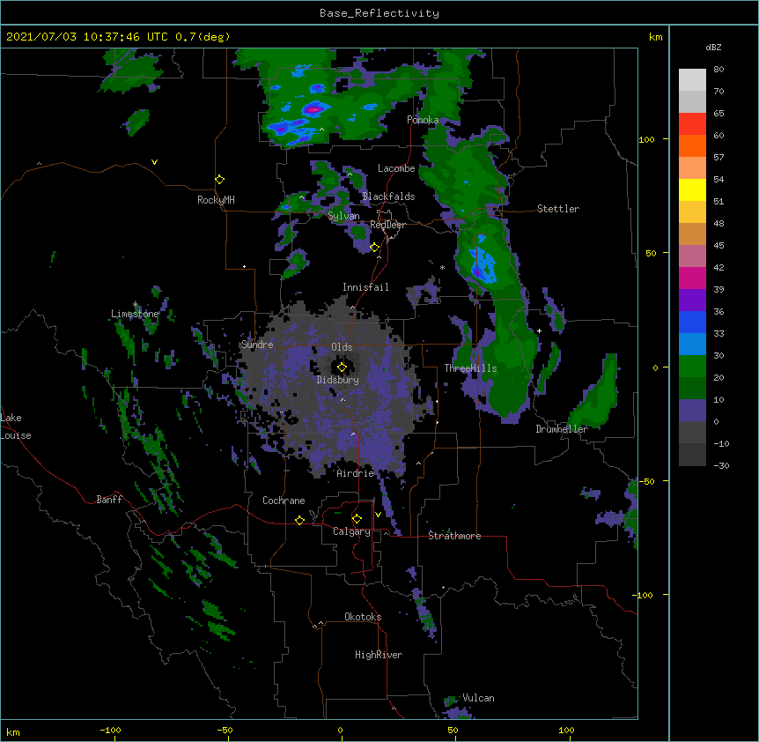The height and width of the screenshot is (742, 759).
Task: Click the Banff town label
Action: click(x=109, y=500)
